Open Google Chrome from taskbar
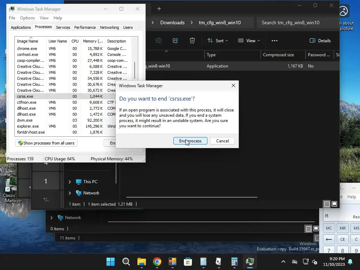 (157, 262)
